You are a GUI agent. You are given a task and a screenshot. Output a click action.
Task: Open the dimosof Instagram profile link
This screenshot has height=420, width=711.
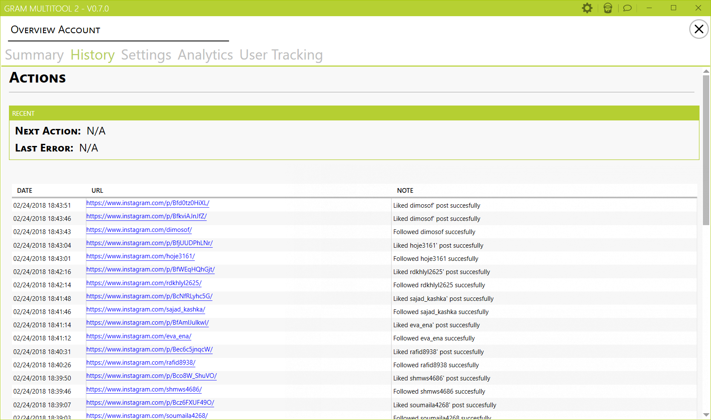click(139, 230)
